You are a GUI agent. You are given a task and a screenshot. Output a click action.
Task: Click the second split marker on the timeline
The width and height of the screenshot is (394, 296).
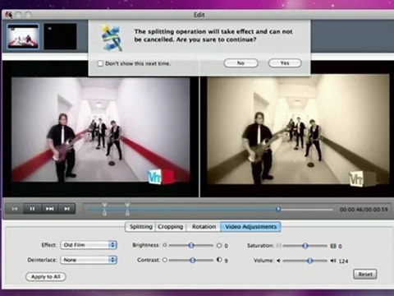127,209
